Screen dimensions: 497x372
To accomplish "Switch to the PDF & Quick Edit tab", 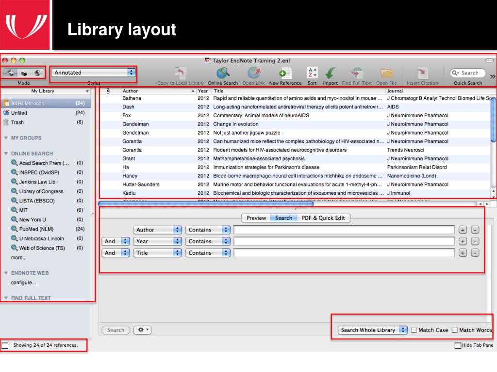I will point(323,218).
